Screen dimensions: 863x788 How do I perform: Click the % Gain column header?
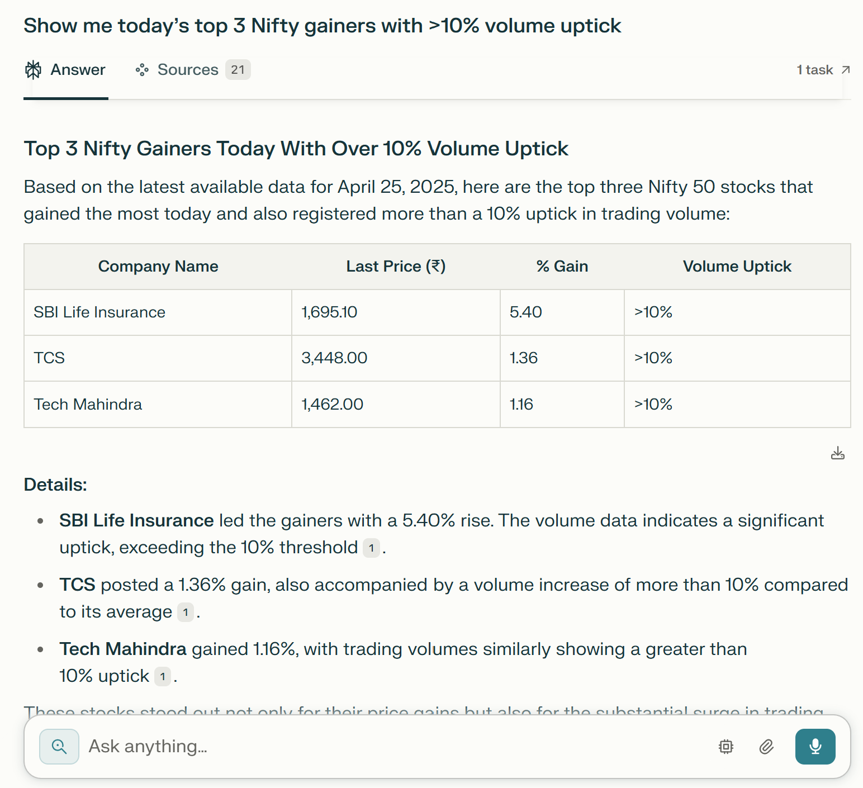(562, 267)
